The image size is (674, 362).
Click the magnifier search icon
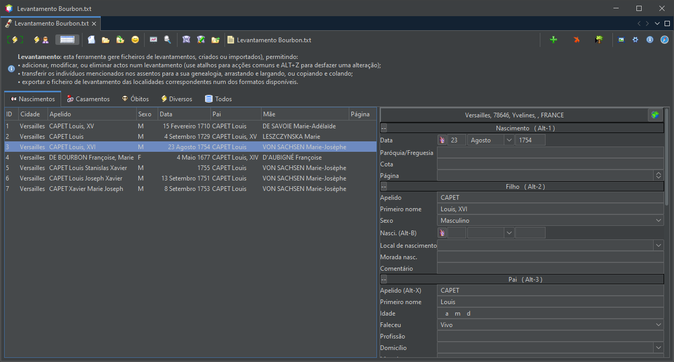pos(168,40)
